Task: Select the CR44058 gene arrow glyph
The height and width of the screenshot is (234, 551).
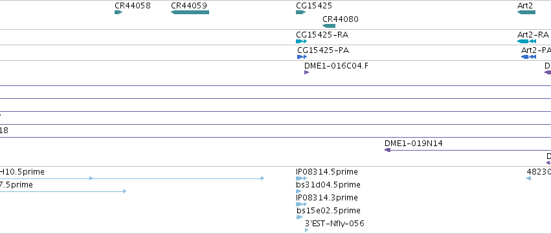Action: (x=118, y=12)
